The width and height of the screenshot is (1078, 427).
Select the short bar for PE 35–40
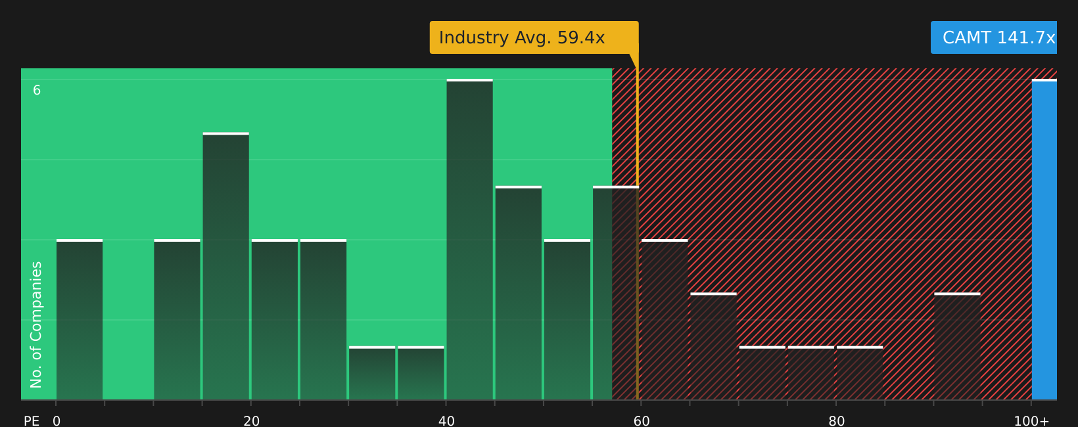(x=421, y=373)
